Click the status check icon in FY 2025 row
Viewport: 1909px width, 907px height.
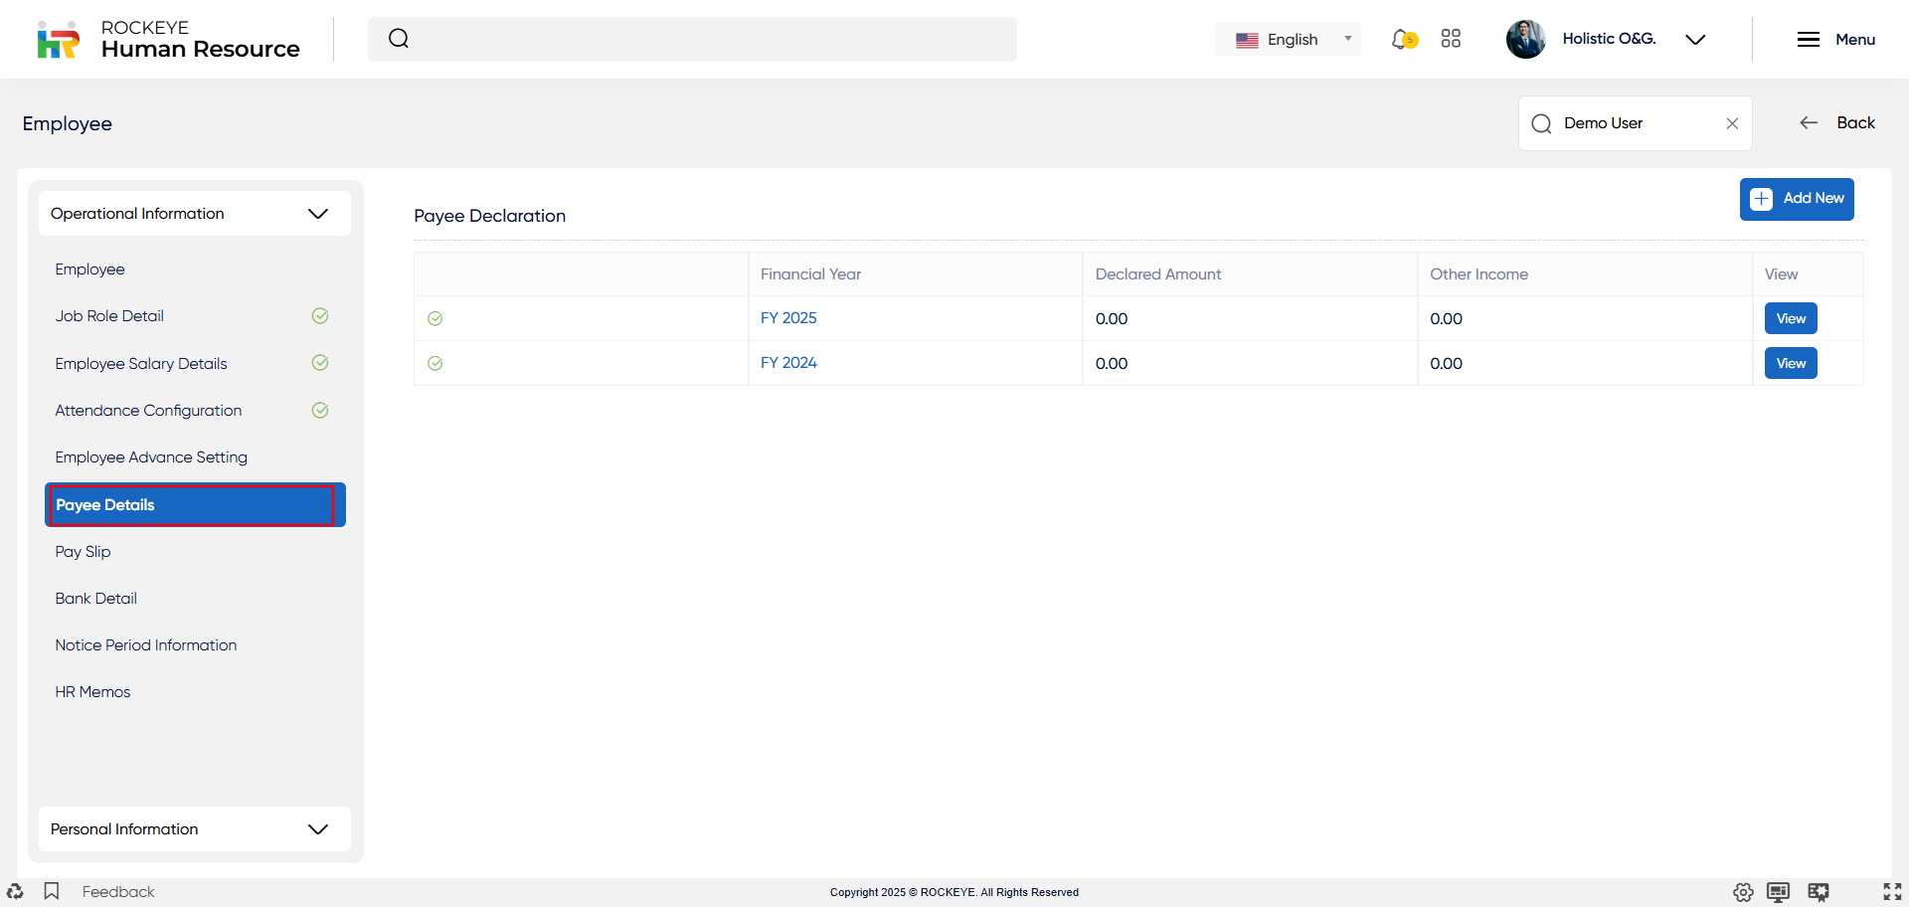point(434,319)
